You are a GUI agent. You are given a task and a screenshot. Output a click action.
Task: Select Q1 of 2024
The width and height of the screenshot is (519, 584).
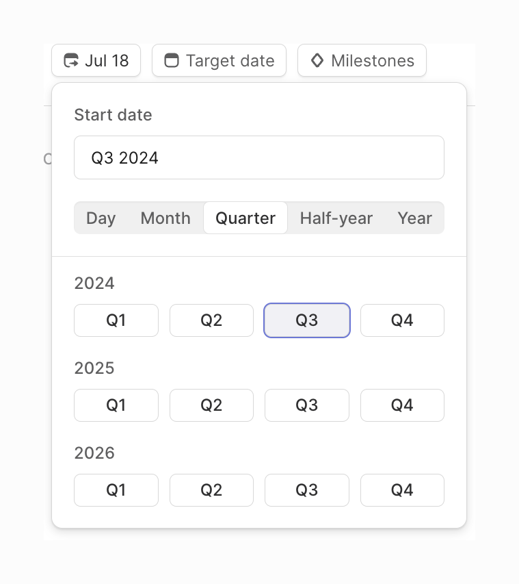pos(116,320)
